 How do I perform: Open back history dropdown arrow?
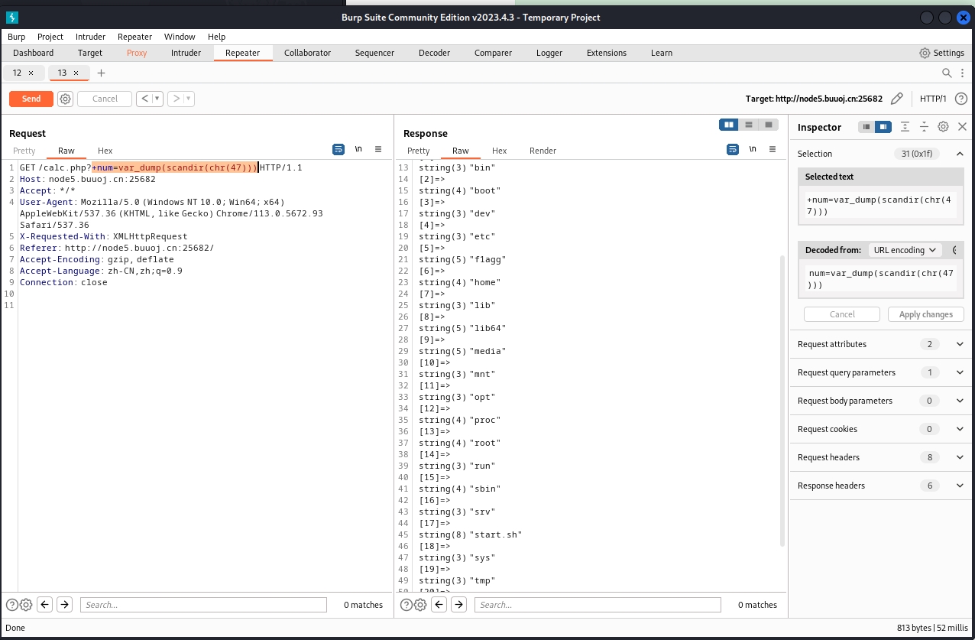[x=157, y=99]
